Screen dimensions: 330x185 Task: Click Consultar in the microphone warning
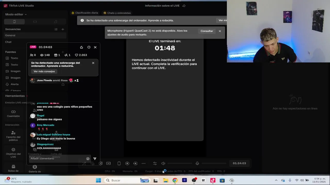pos(207,31)
